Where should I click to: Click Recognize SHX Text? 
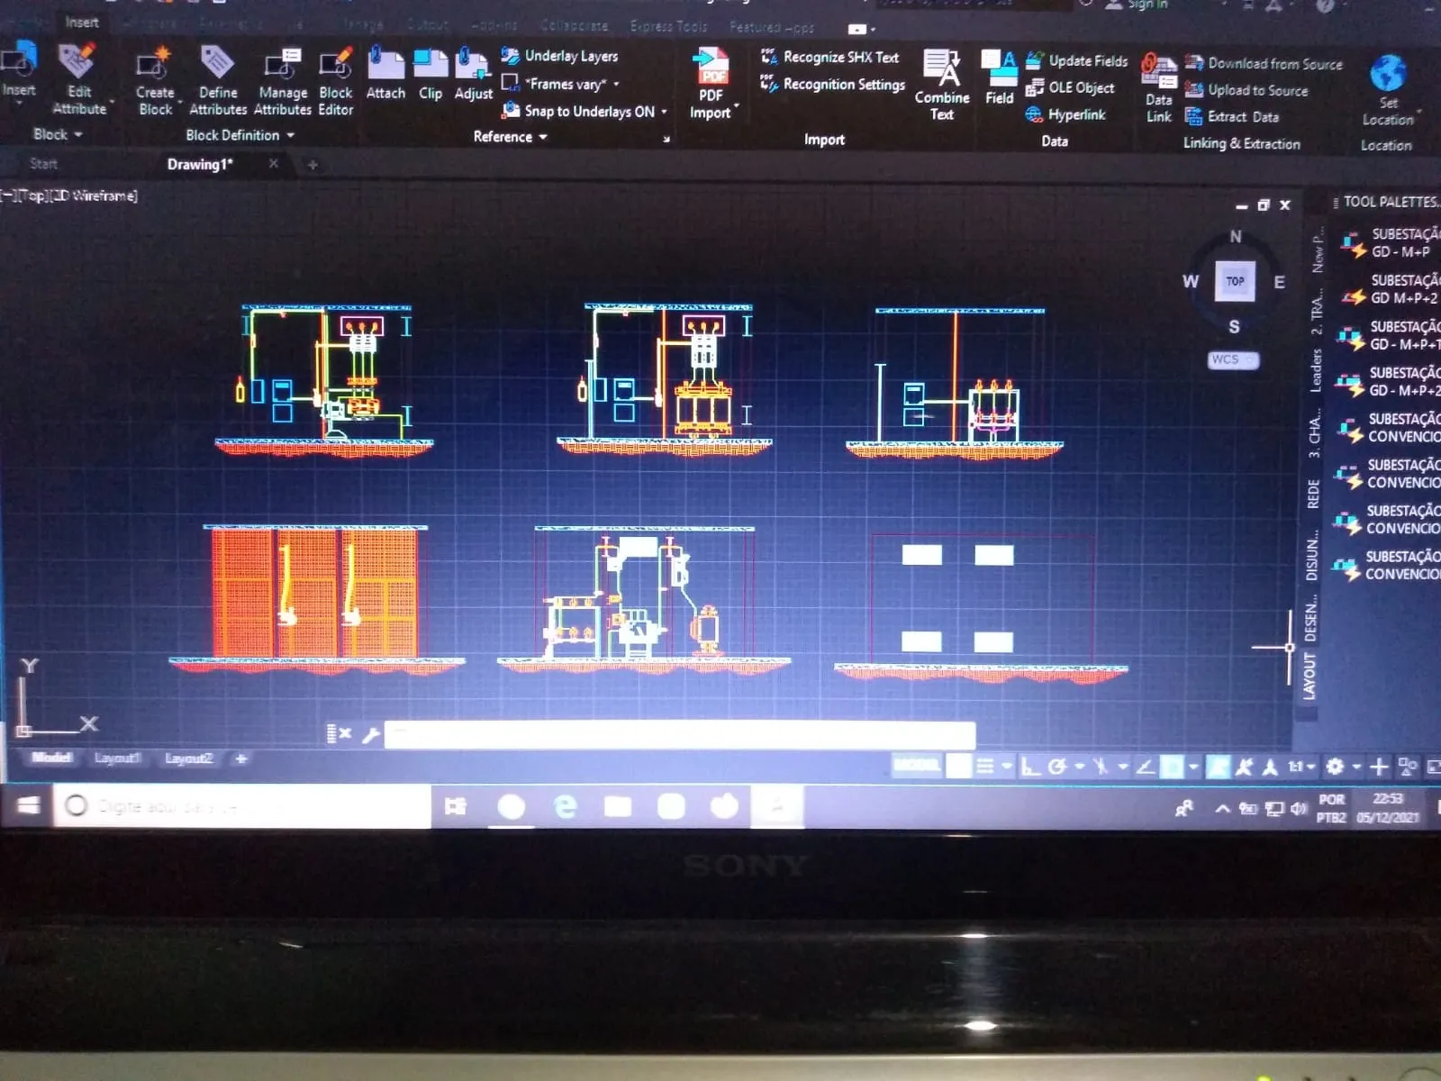(x=839, y=57)
